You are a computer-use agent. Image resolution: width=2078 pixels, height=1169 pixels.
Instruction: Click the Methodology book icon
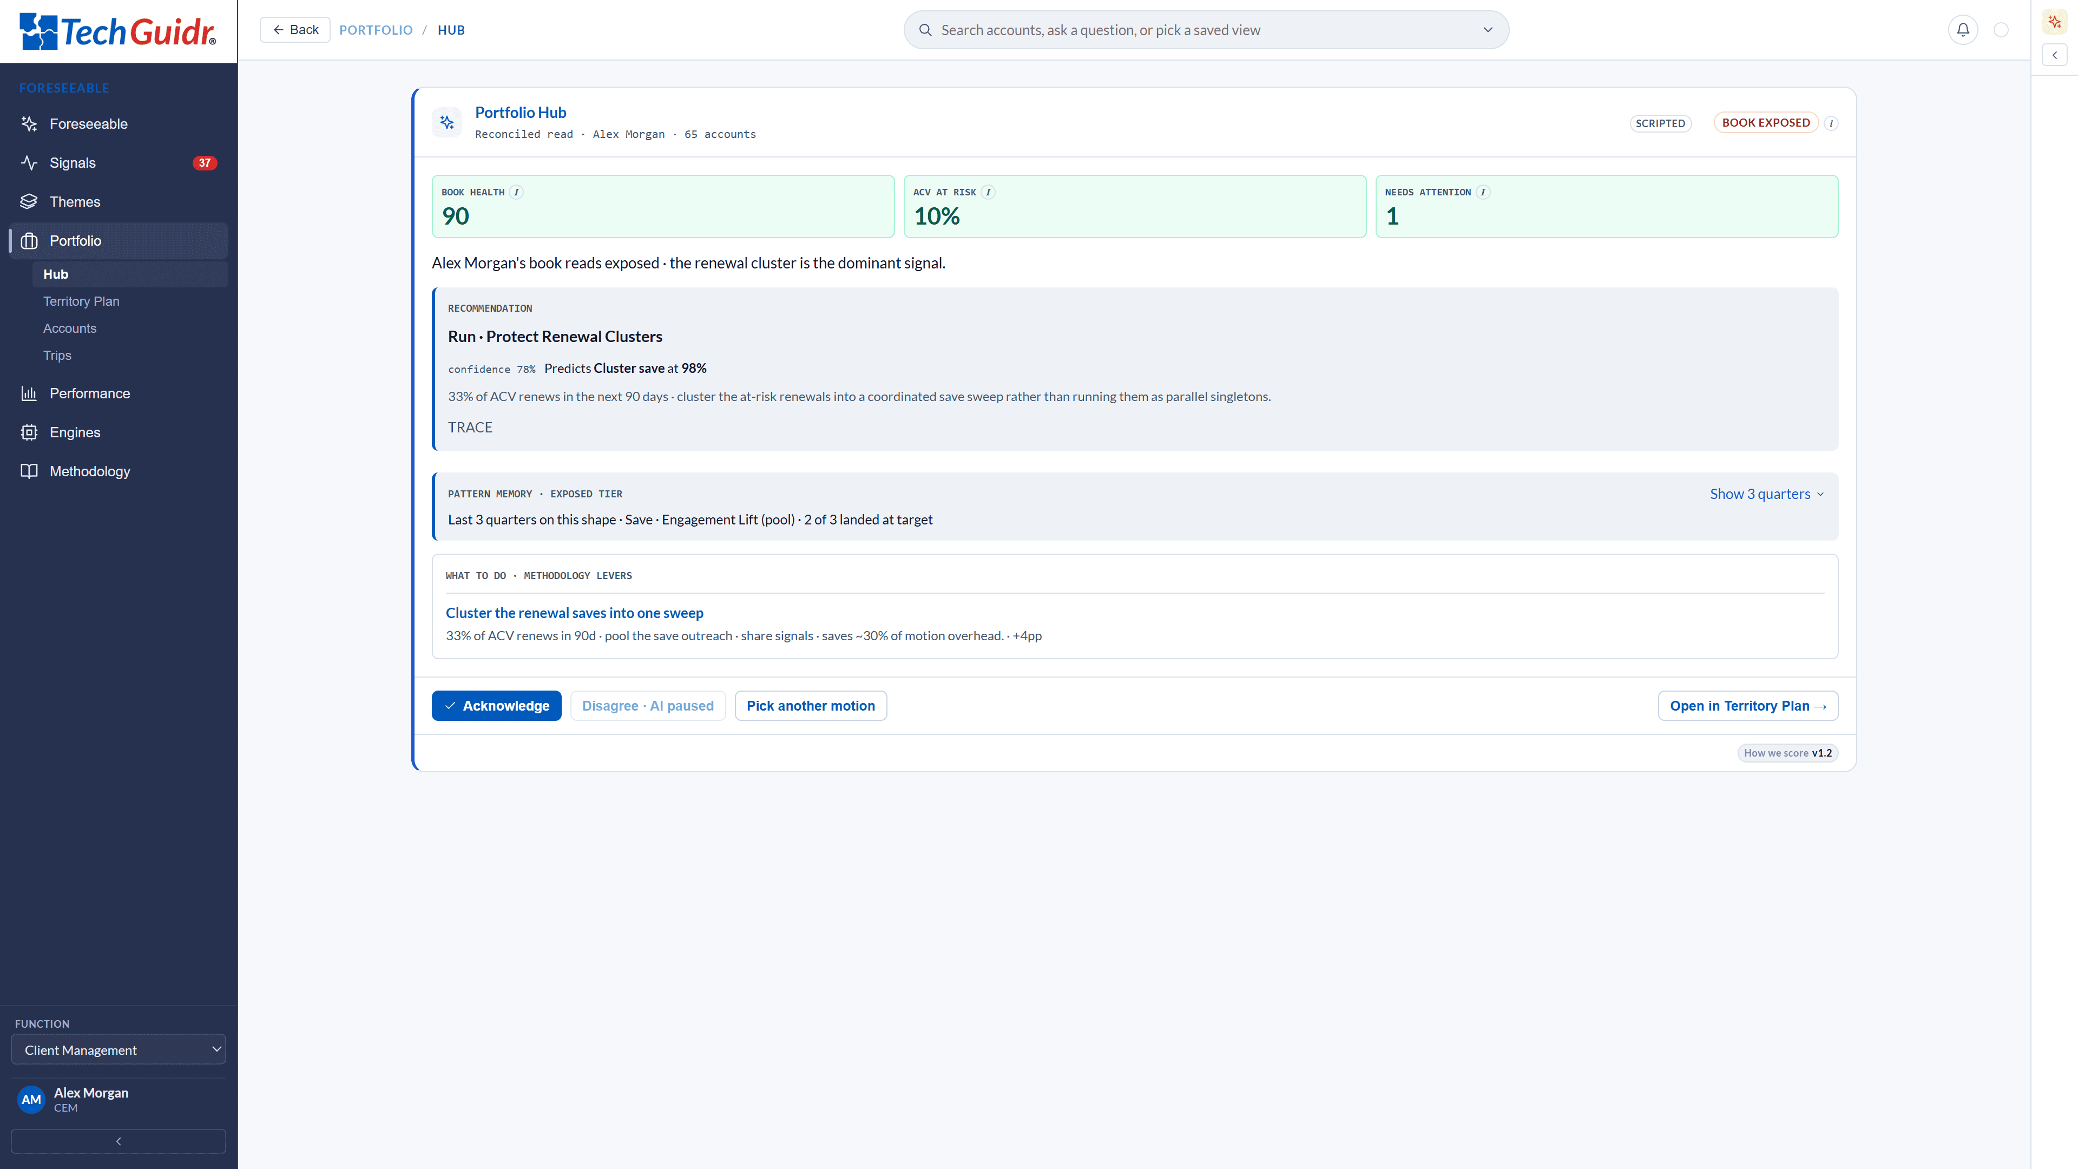coord(29,471)
